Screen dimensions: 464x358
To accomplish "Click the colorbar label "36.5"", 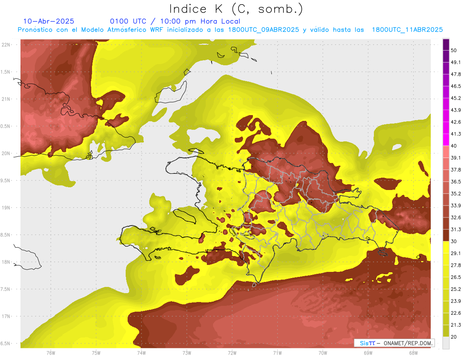I will [x=456, y=182].
